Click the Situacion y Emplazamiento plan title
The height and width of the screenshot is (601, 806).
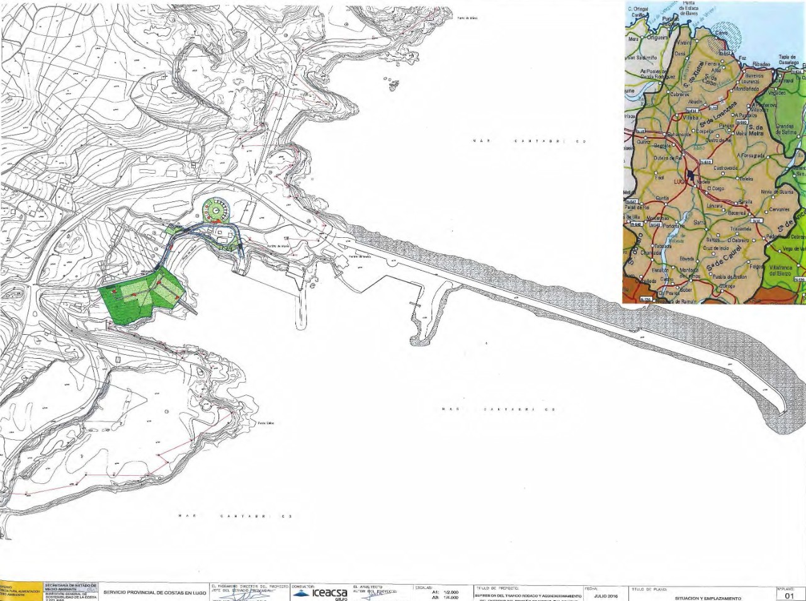coord(707,598)
